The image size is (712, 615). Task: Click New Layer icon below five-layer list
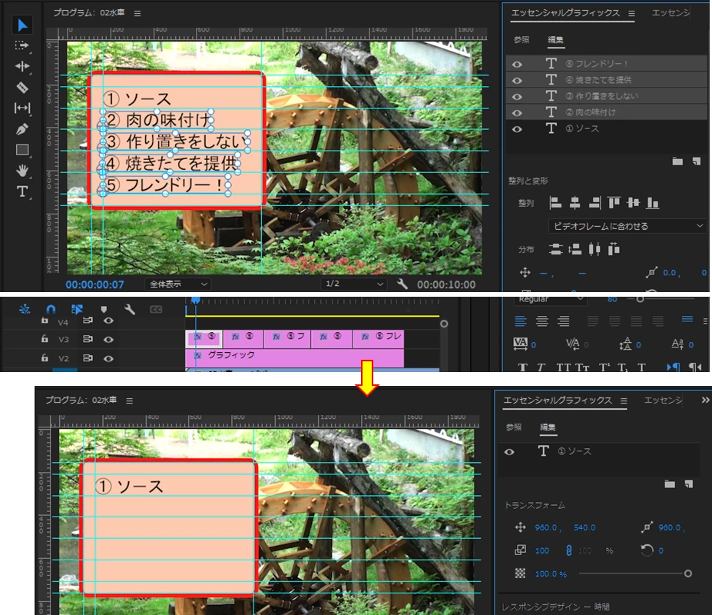(x=697, y=161)
